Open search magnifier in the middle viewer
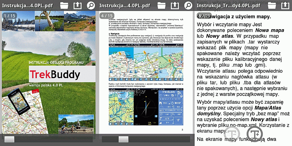 point(188,5)
